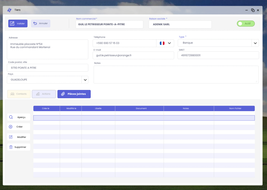267x190 pixels.
Task: Select the highlighted first table row
Action: 144,118
